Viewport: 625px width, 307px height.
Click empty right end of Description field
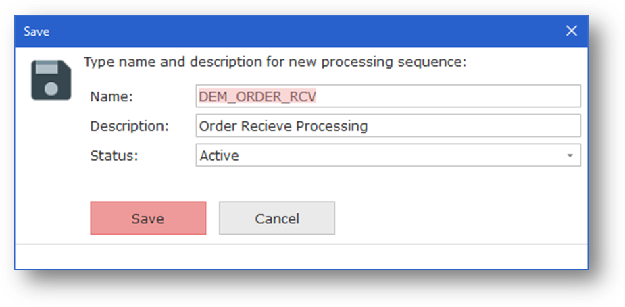[527, 126]
